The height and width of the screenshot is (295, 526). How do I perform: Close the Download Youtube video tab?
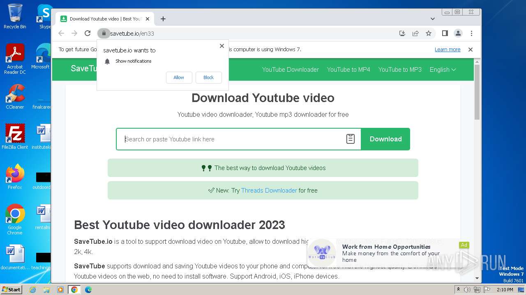click(148, 19)
